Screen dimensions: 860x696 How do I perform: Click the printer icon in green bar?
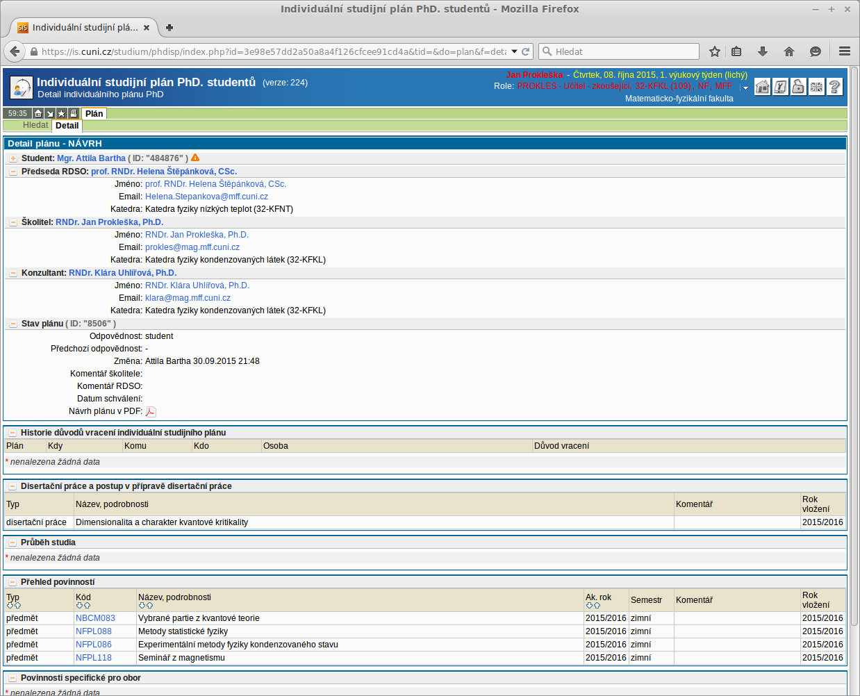click(x=74, y=113)
